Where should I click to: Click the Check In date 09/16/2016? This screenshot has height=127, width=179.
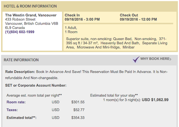click(x=74, y=19)
